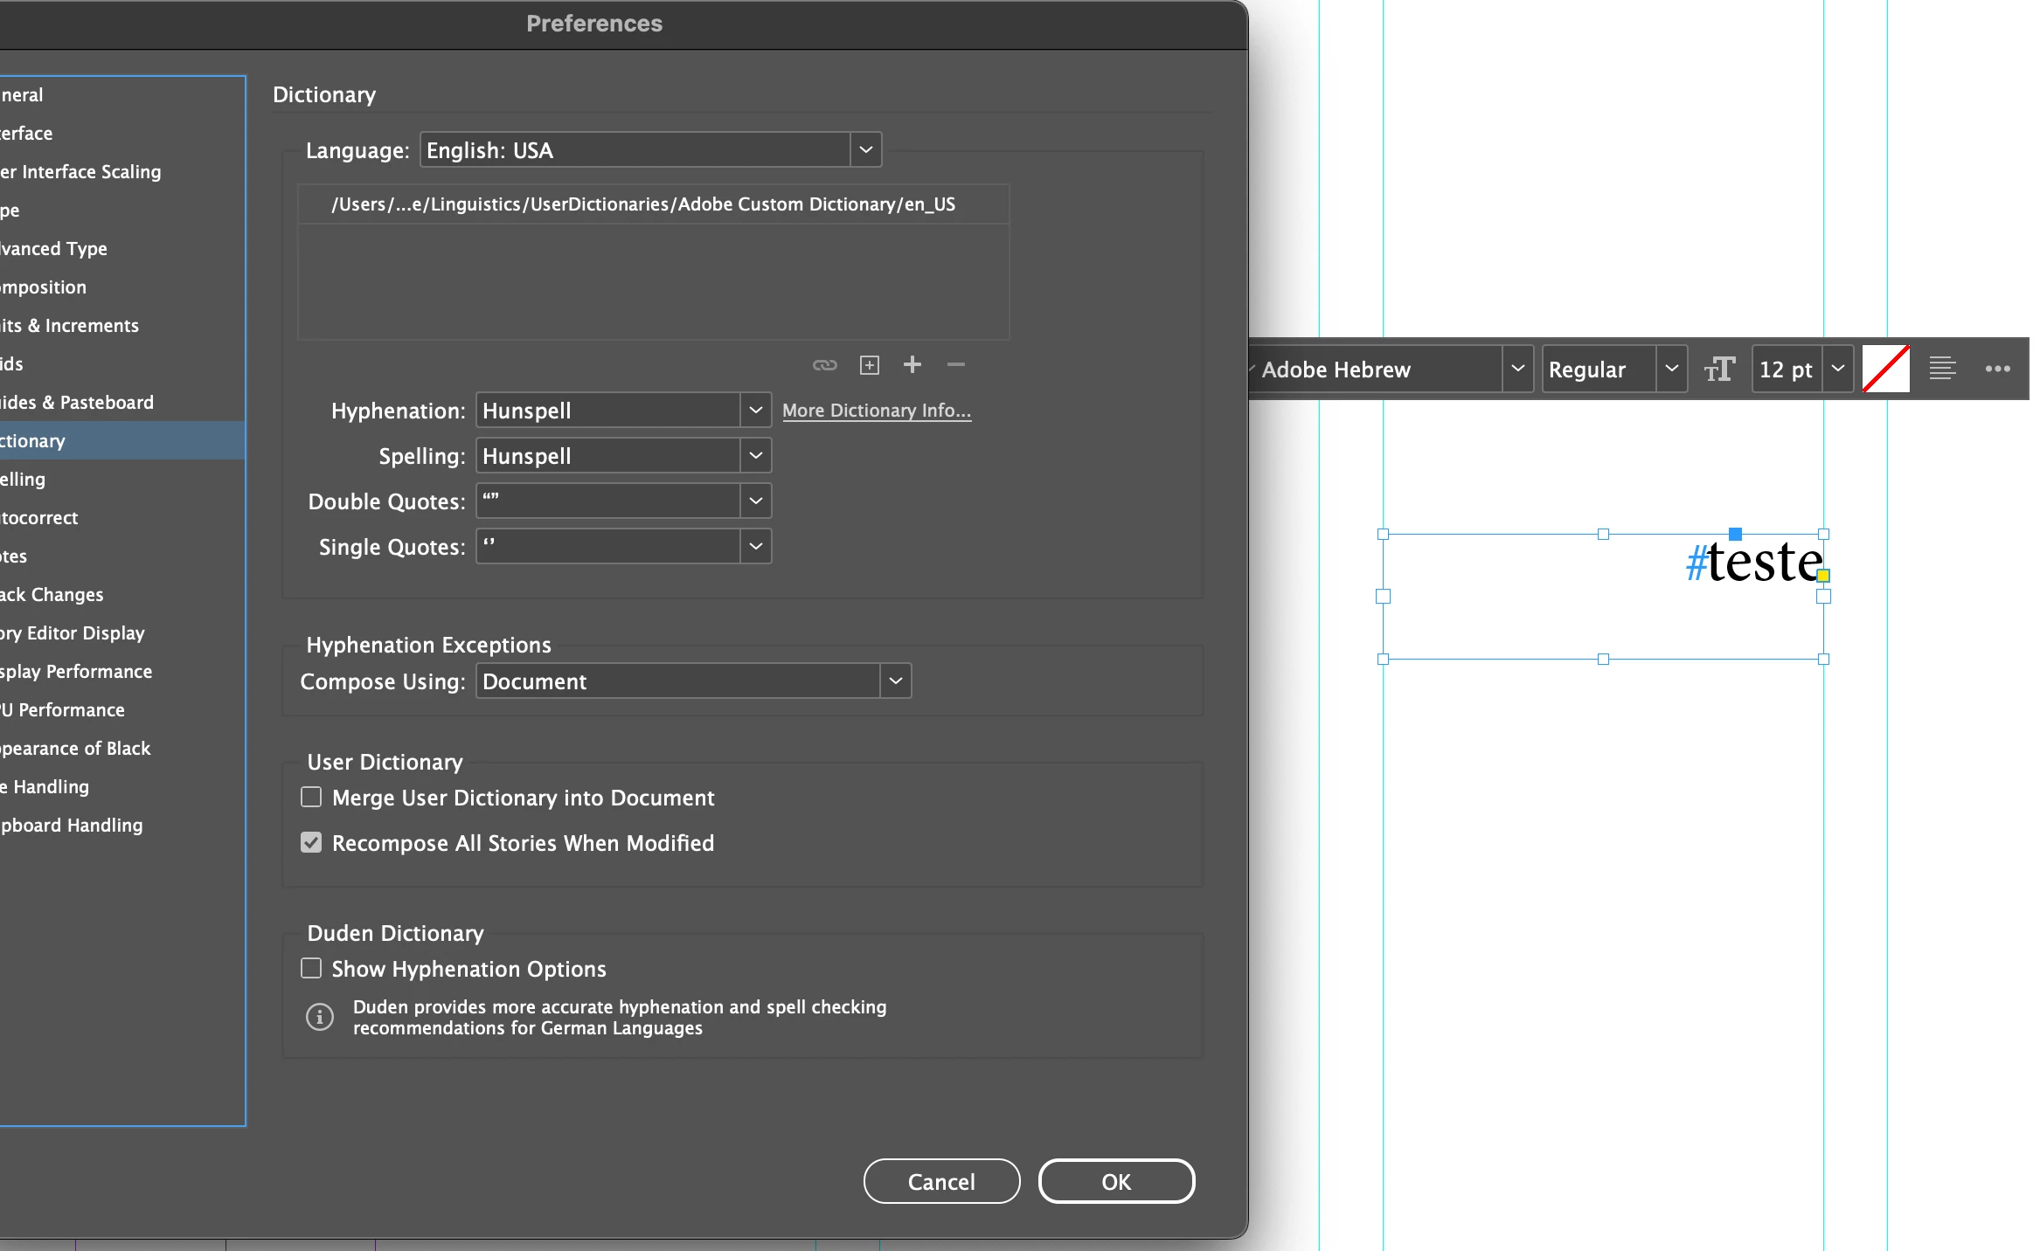Click the minus icon to remove dictionary

pos(955,364)
